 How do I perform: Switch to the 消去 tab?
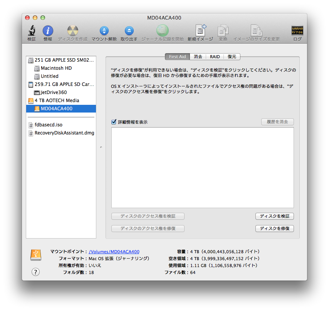pyautogui.click(x=198, y=57)
